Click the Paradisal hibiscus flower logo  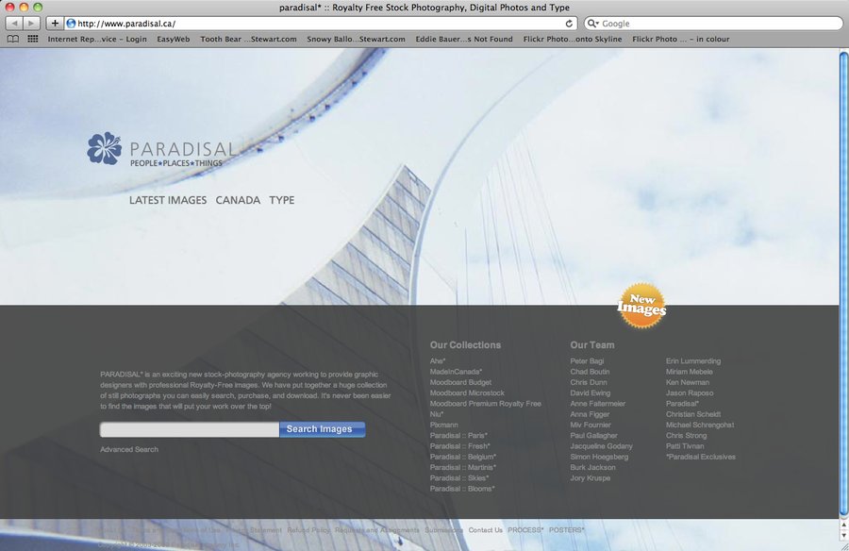(x=105, y=148)
